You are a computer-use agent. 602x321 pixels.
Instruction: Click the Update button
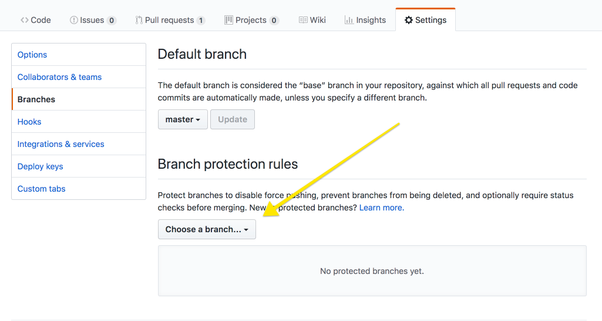(x=232, y=119)
